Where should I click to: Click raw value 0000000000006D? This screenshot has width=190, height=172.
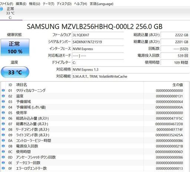pos(169,152)
